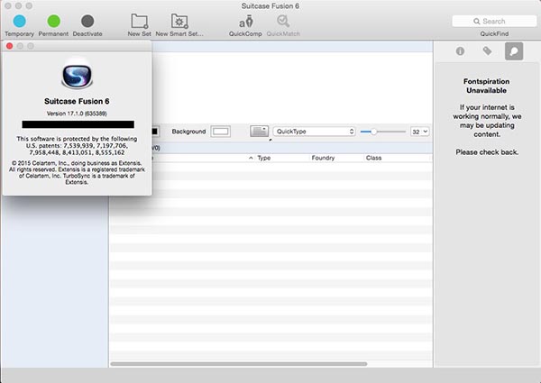Create a New Set with folder icon
Image resolution: width=541 pixels, height=383 pixels.
(139, 21)
